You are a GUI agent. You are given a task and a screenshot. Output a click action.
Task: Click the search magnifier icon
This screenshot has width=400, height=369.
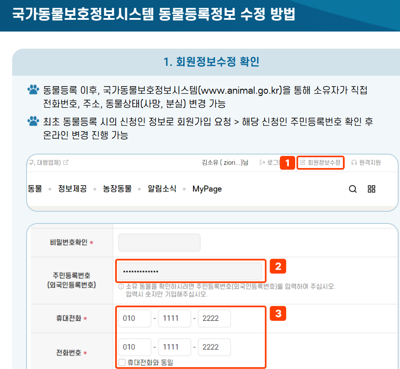(x=353, y=189)
